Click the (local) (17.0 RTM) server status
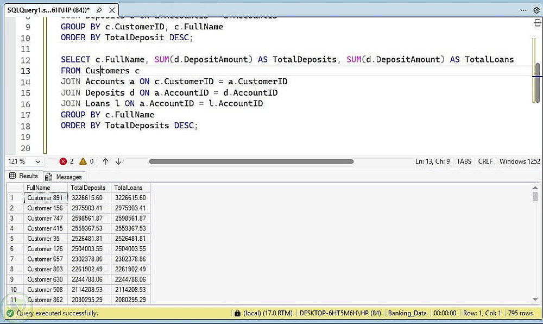 coord(268,313)
